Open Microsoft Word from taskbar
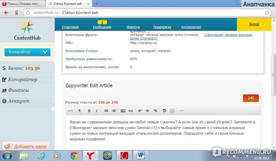 tap(141, 156)
